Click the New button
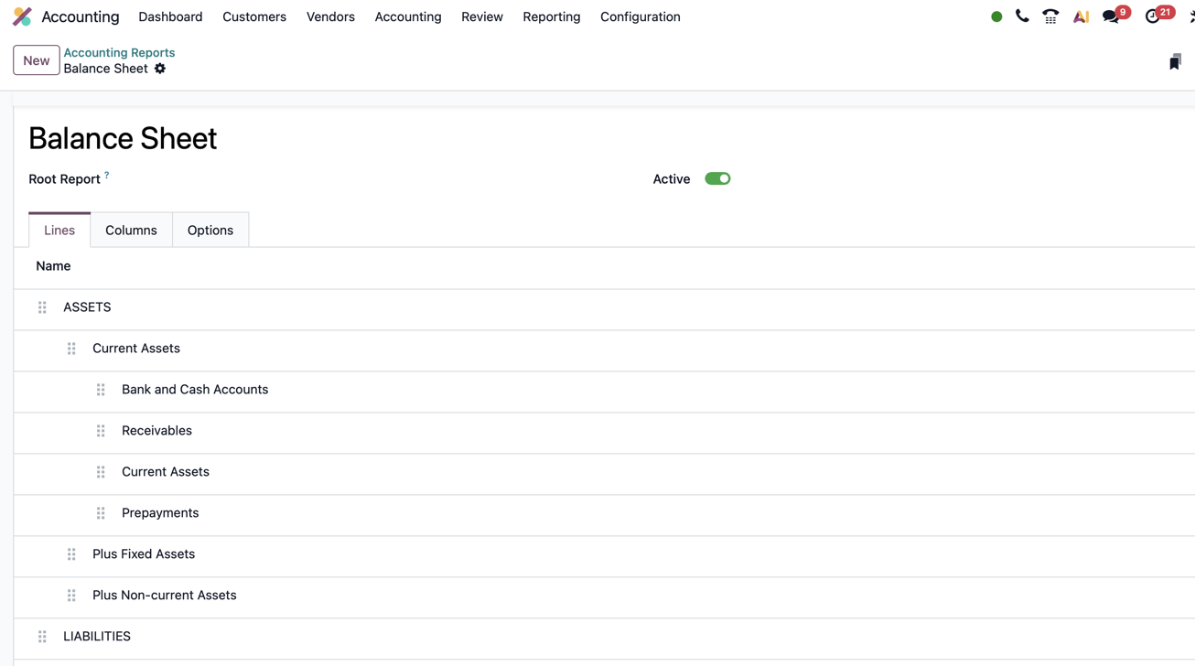Image resolution: width=1196 pixels, height=666 pixels. (x=37, y=60)
